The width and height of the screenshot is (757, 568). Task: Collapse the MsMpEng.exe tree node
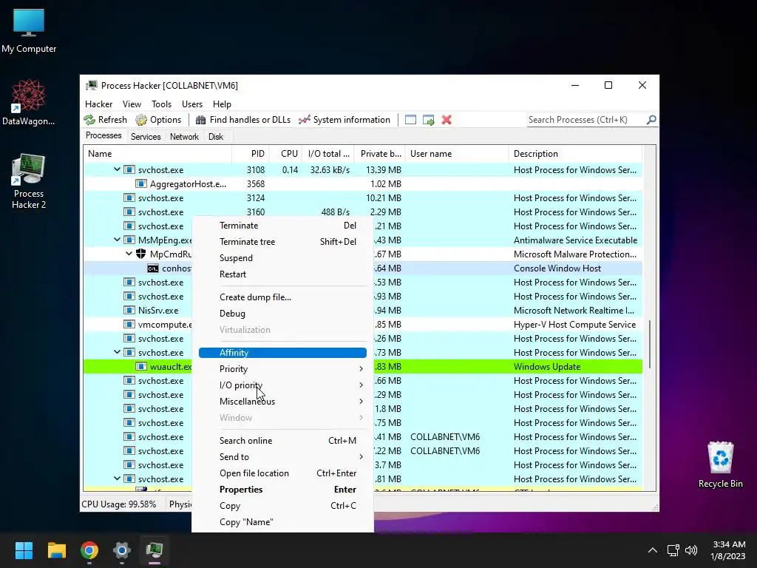pos(117,240)
